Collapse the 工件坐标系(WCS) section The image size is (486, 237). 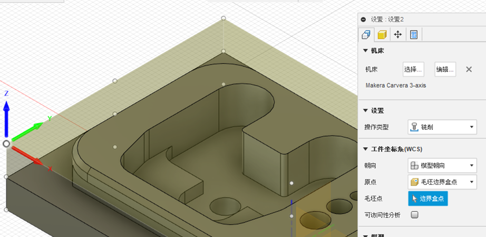pyautogui.click(x=366, y=149)
